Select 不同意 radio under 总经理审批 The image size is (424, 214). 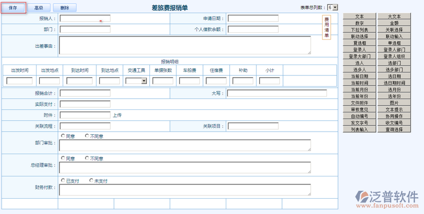pyautogui.click(x=87, y=158)
